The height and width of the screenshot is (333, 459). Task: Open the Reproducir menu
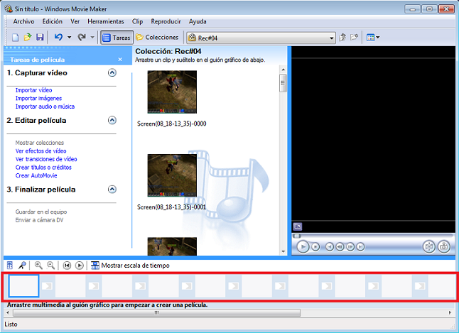pyautogui.click(x=166, y=21)
